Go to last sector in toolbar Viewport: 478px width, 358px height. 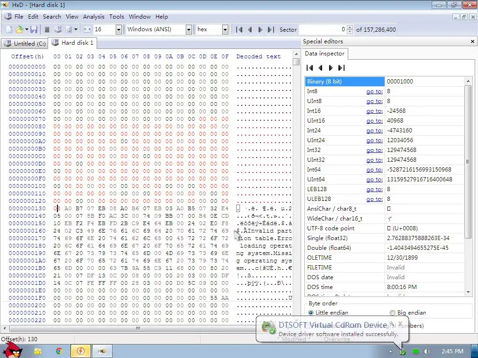coord(271,29)
